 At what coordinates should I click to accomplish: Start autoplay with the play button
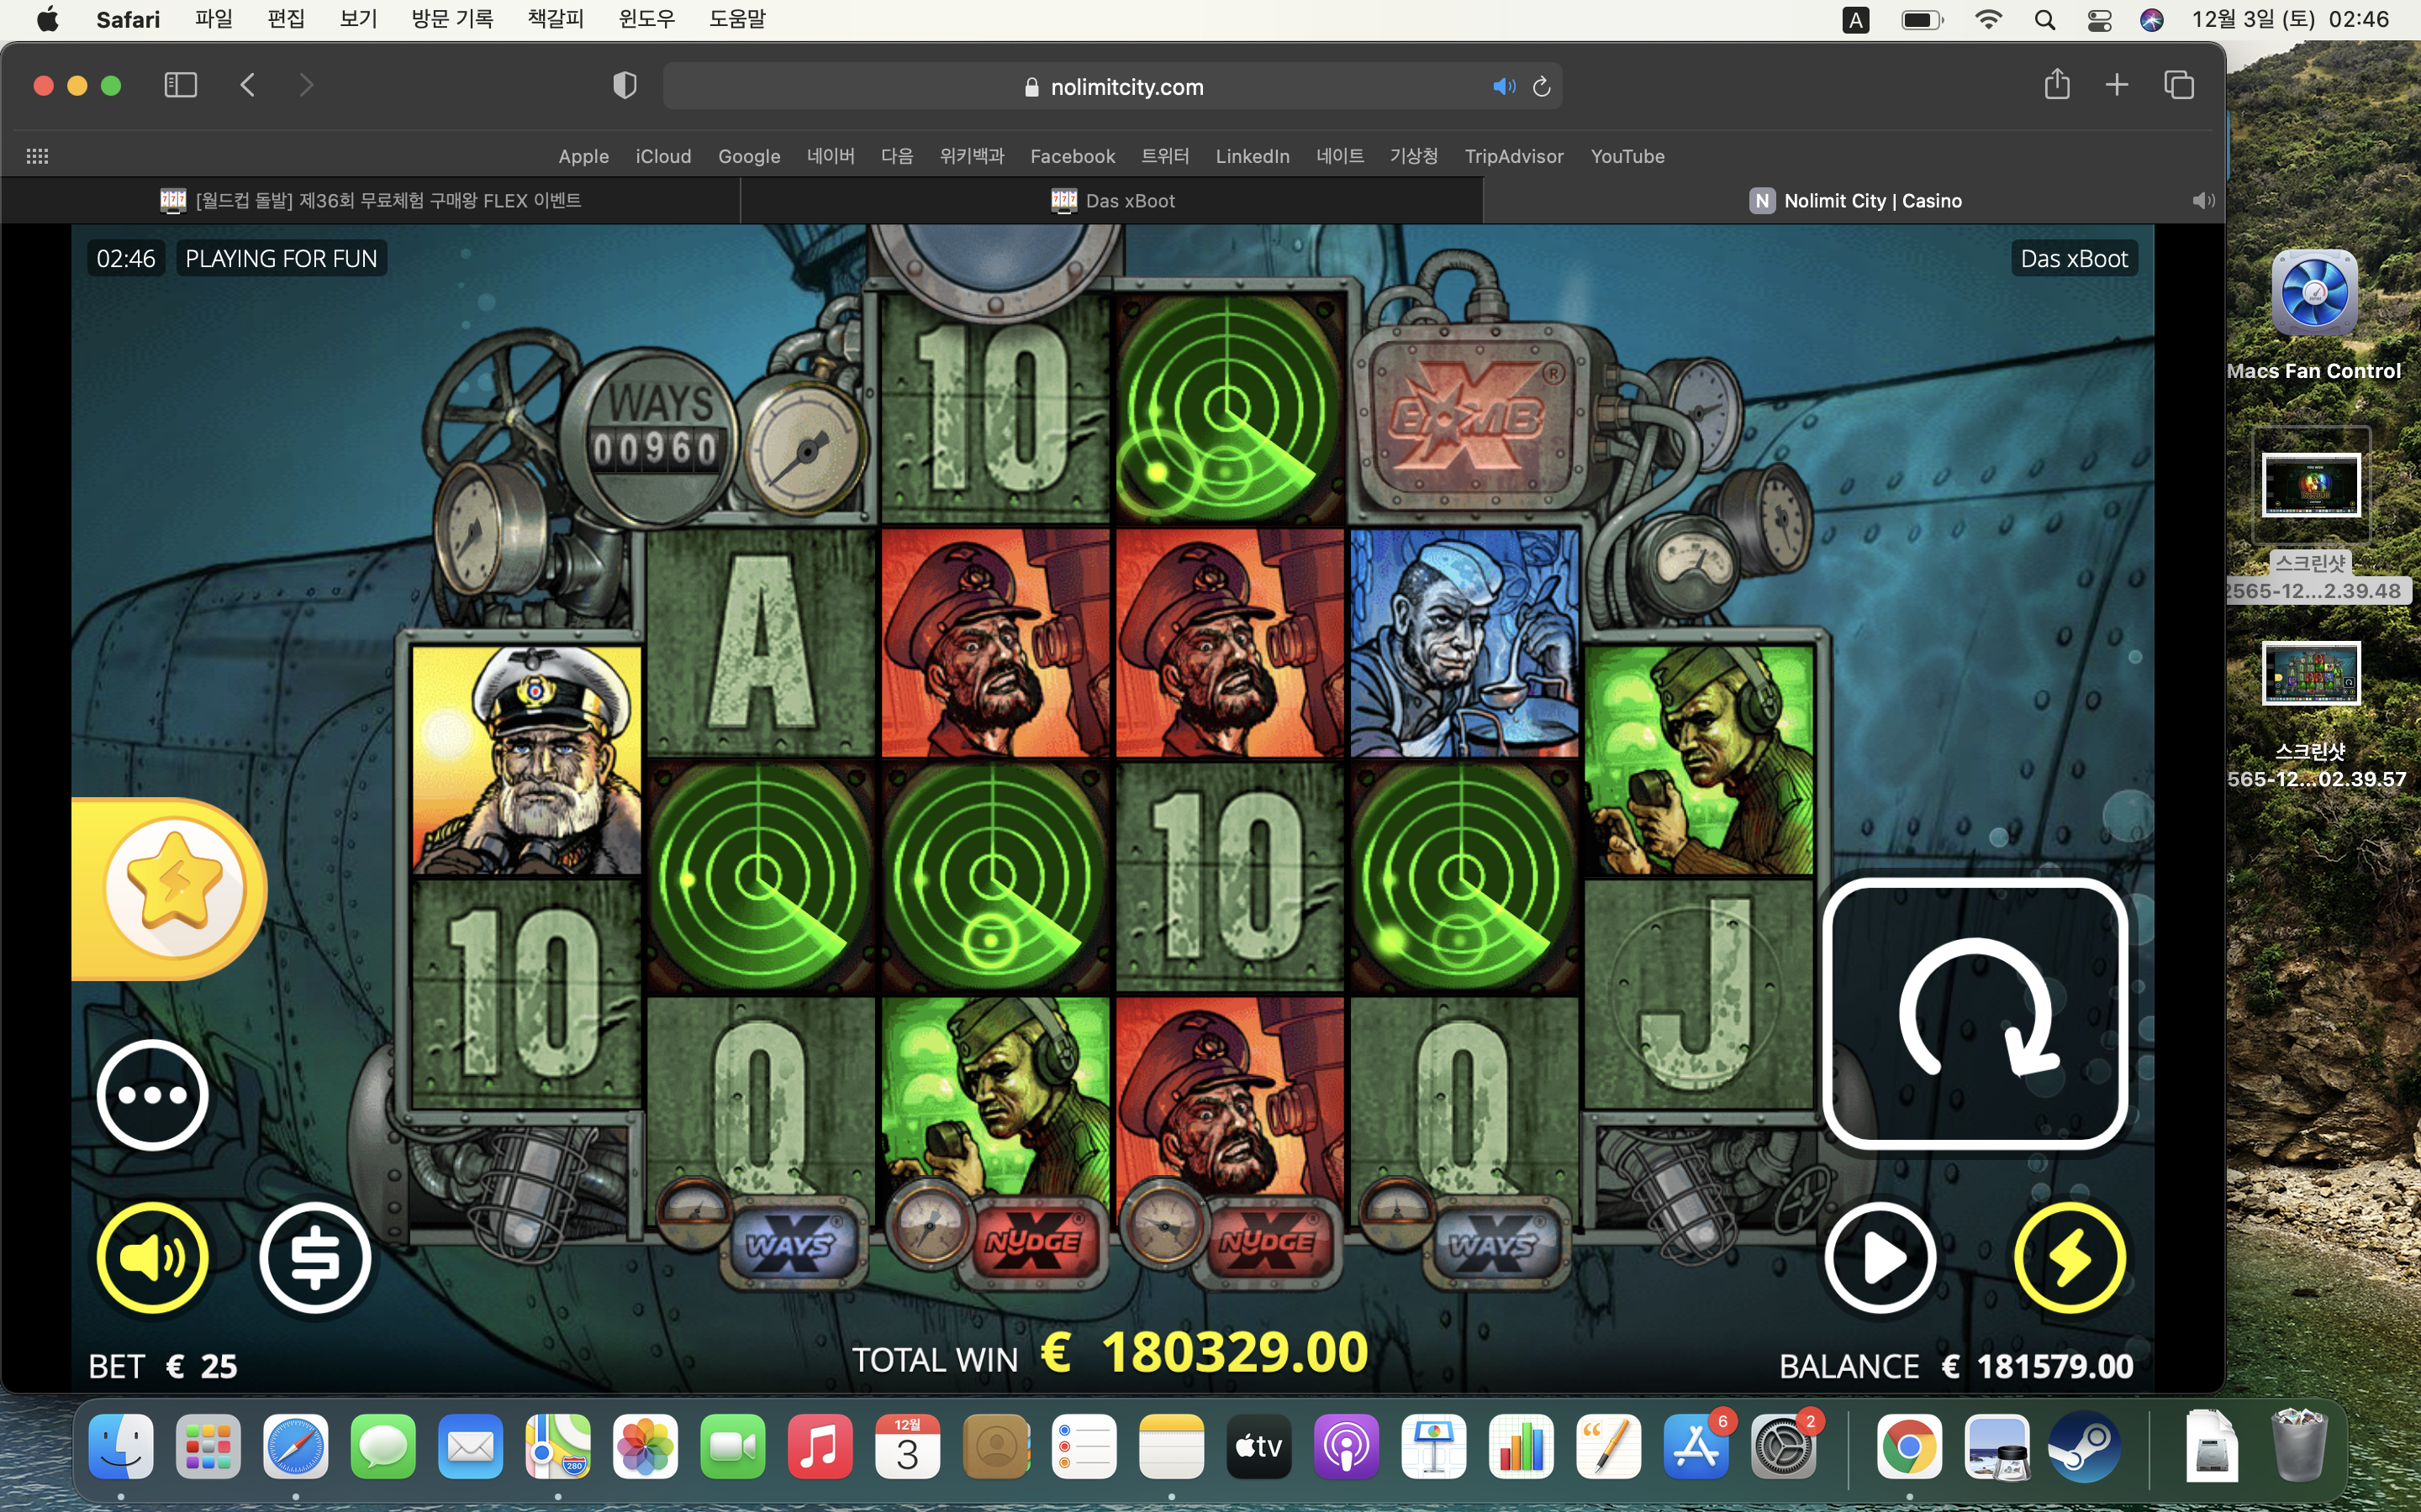(x=1880, y=1257)
